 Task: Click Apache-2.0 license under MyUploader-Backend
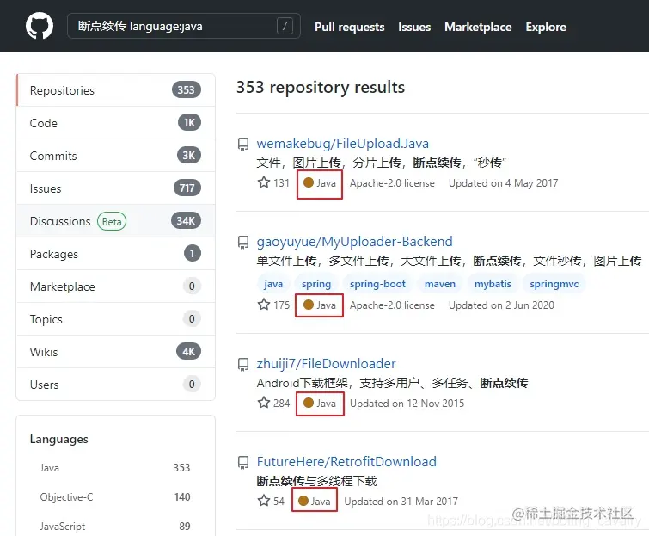point(392,305)
